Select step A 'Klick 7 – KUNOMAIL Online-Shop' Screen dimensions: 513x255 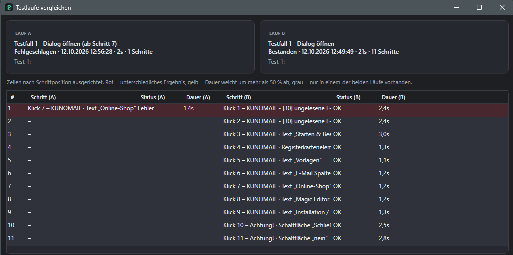pos(82,108)
